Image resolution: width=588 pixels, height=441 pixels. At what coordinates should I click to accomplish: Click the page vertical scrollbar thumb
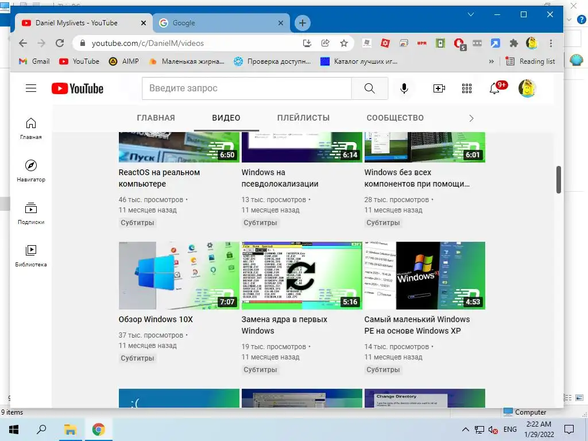[558, 179]
